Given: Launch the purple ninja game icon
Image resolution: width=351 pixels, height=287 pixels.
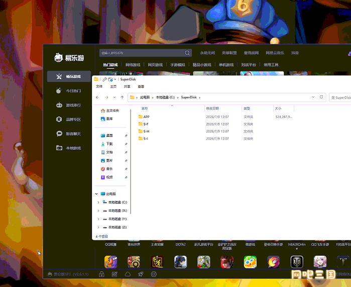Looking at the screenshot, I should click(110, 262).
